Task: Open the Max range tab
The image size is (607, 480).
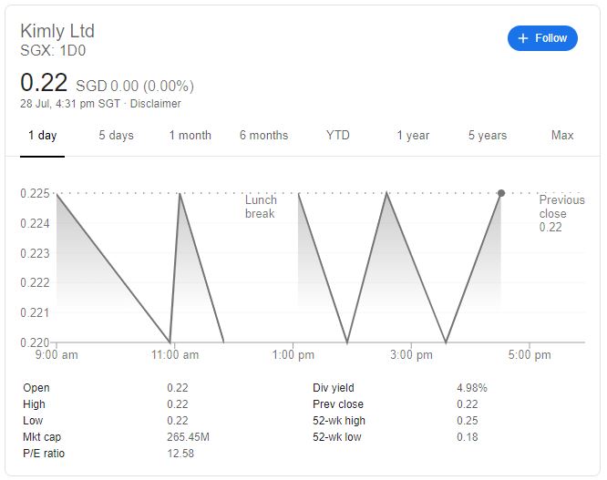Action: pyautogui.click(x=562, y=136)
